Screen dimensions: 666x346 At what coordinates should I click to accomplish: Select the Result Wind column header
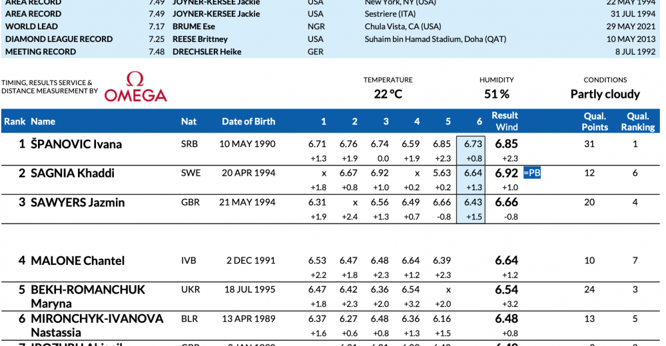pyautogui.click(x=505, y=121)
